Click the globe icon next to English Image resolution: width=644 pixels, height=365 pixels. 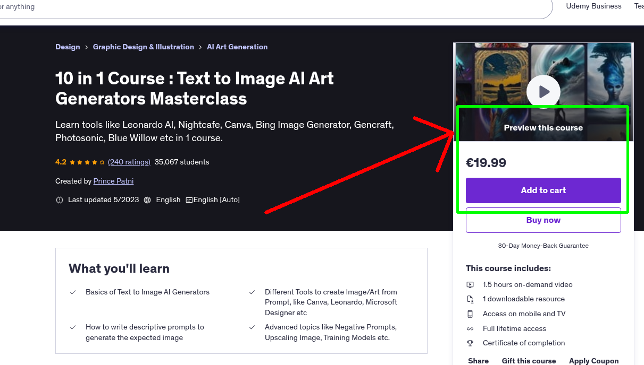point(147,199)
